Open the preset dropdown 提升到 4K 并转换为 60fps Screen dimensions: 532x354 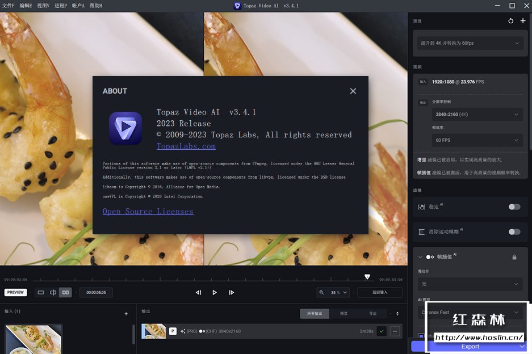click(470, 43)
